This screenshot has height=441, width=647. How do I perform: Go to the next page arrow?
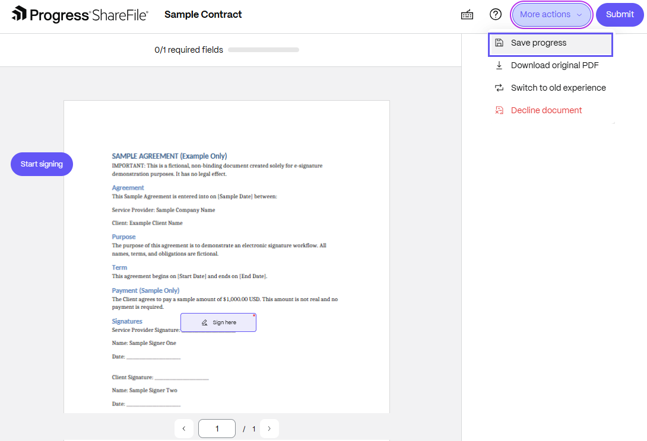[x=269, y=429]
